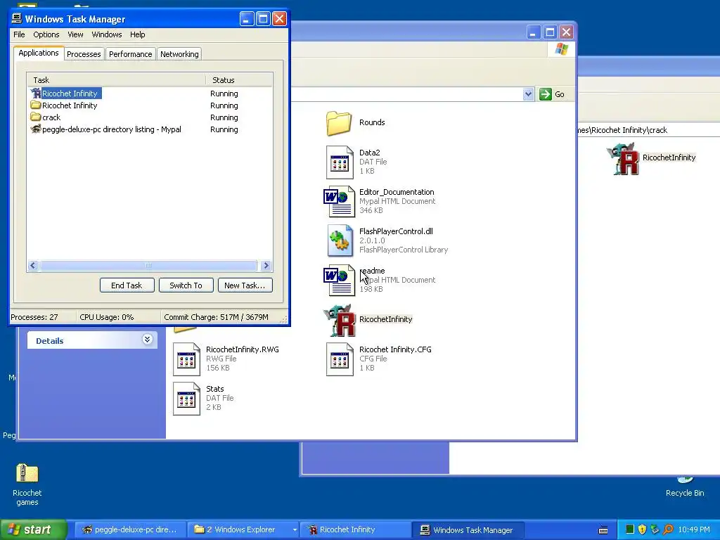Image resolution: width=720 pixels, height=540 pixels.
Task: Click the End Task button
Action: [127, 285]
